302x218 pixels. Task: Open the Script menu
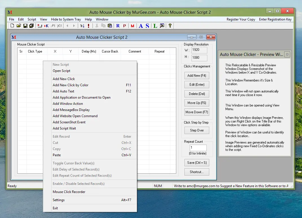tap(32, 19)
